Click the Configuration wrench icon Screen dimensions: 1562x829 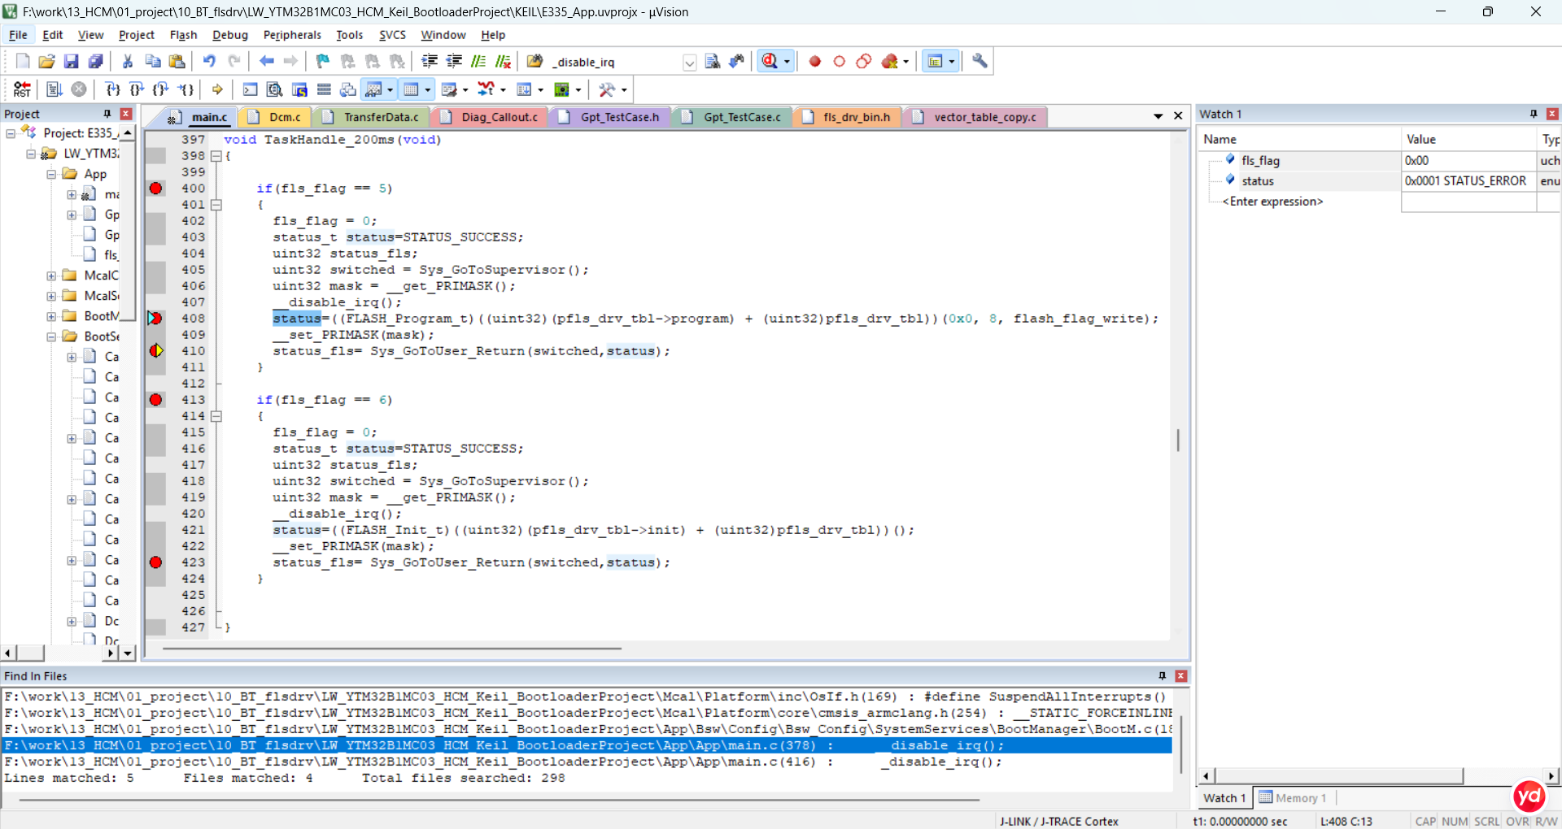pos(980,61)
